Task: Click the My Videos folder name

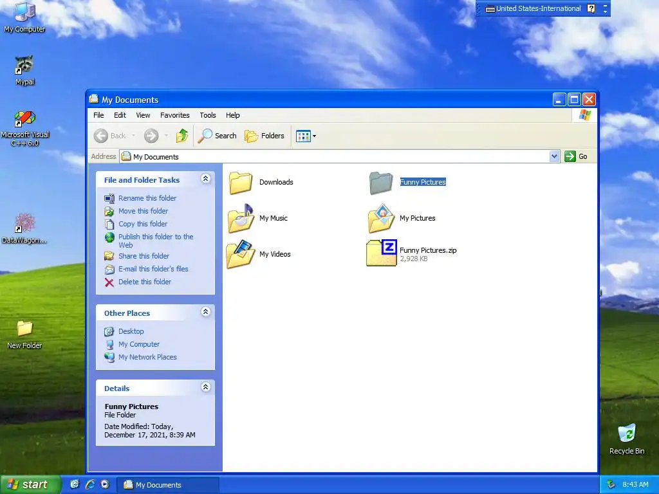Action: click(275, 254)
